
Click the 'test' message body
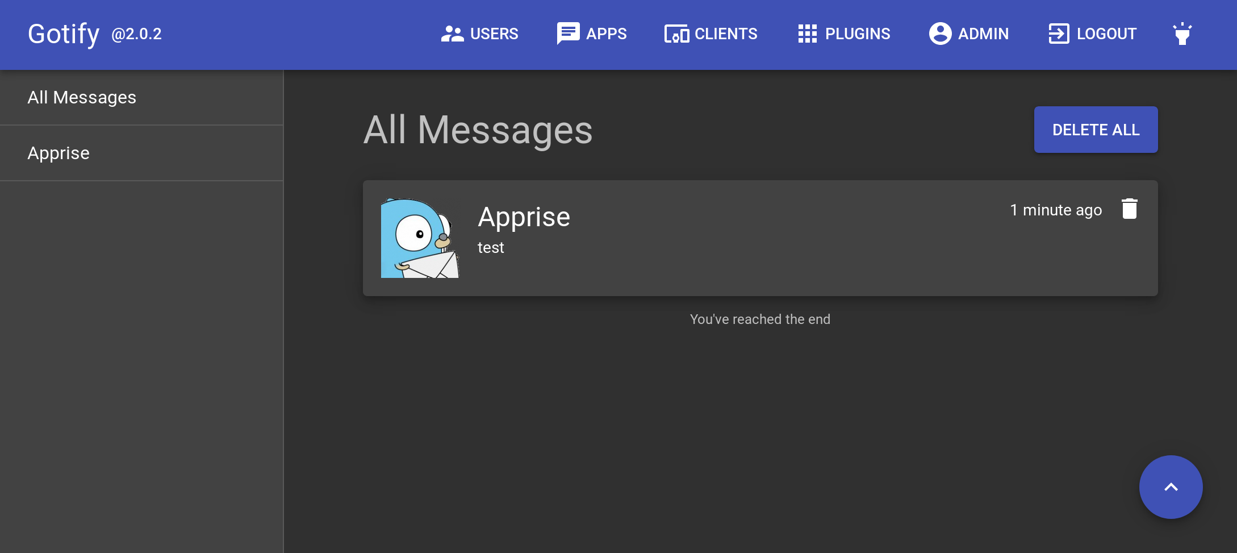click(x=491, y=247)
